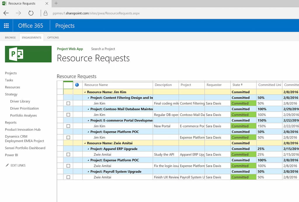The height and width of the screenshot is (202, 299).
Task: Click the browser address bar URL
Action: [96, 13]
